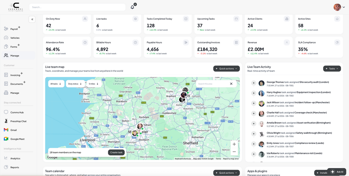Open the All tasks filter
The width and height of the screenshot is (349, 176).
tap(56, 84)
